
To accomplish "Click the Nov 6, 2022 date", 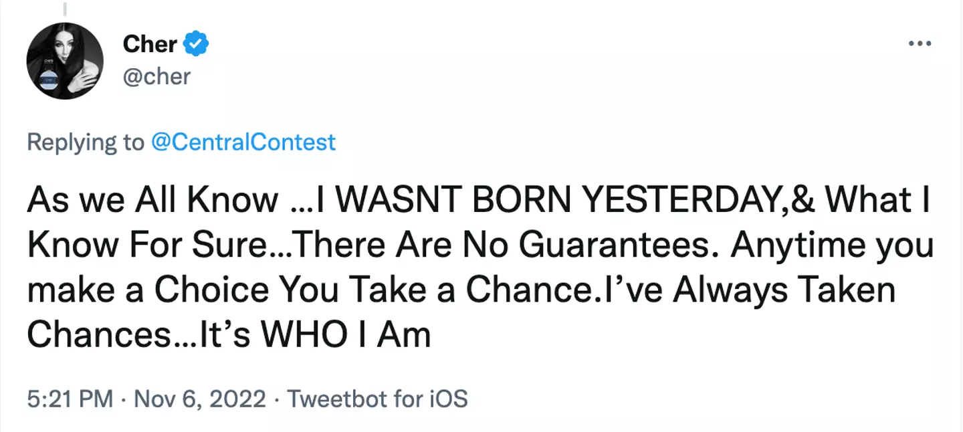I will (199, 399).
